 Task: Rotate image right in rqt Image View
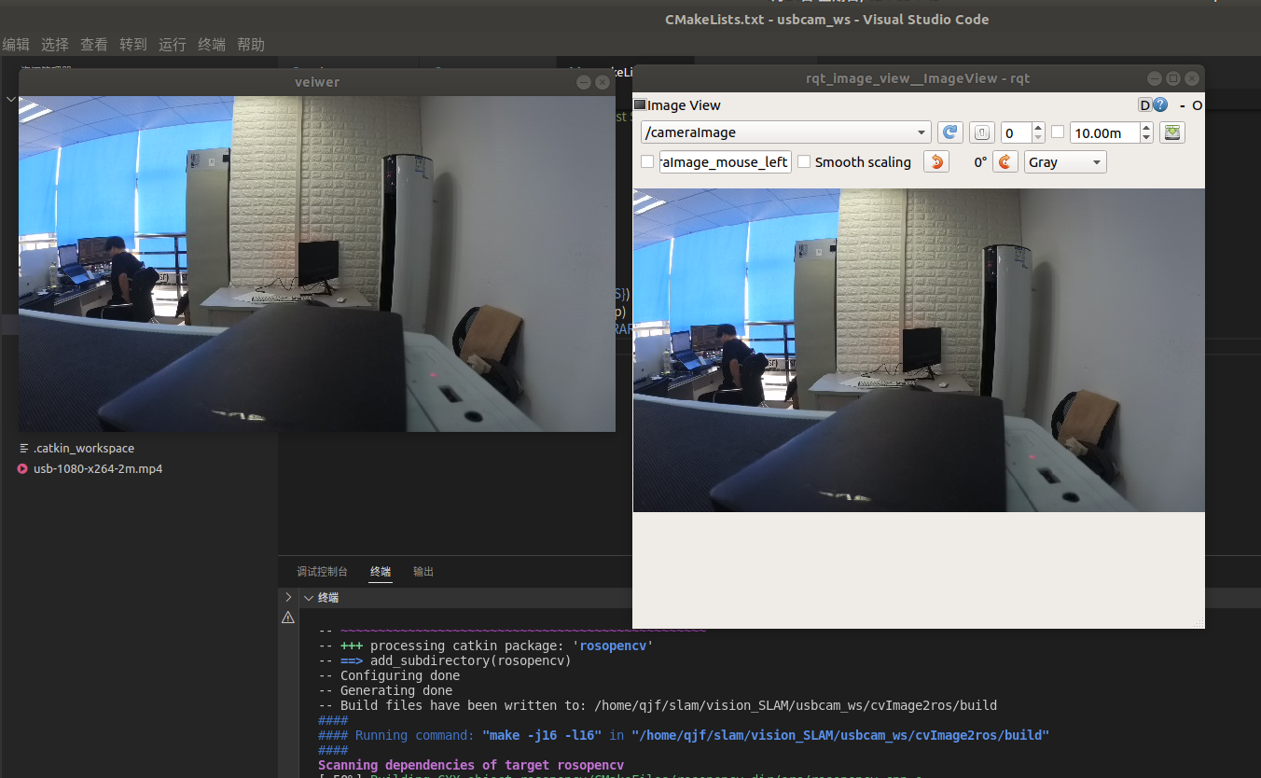(1005, 161)
